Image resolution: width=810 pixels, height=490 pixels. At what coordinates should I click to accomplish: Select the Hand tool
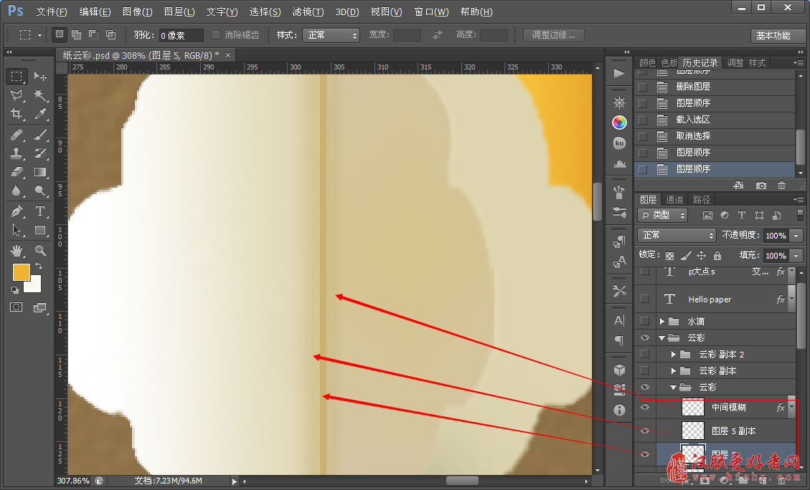pos(17,251)
